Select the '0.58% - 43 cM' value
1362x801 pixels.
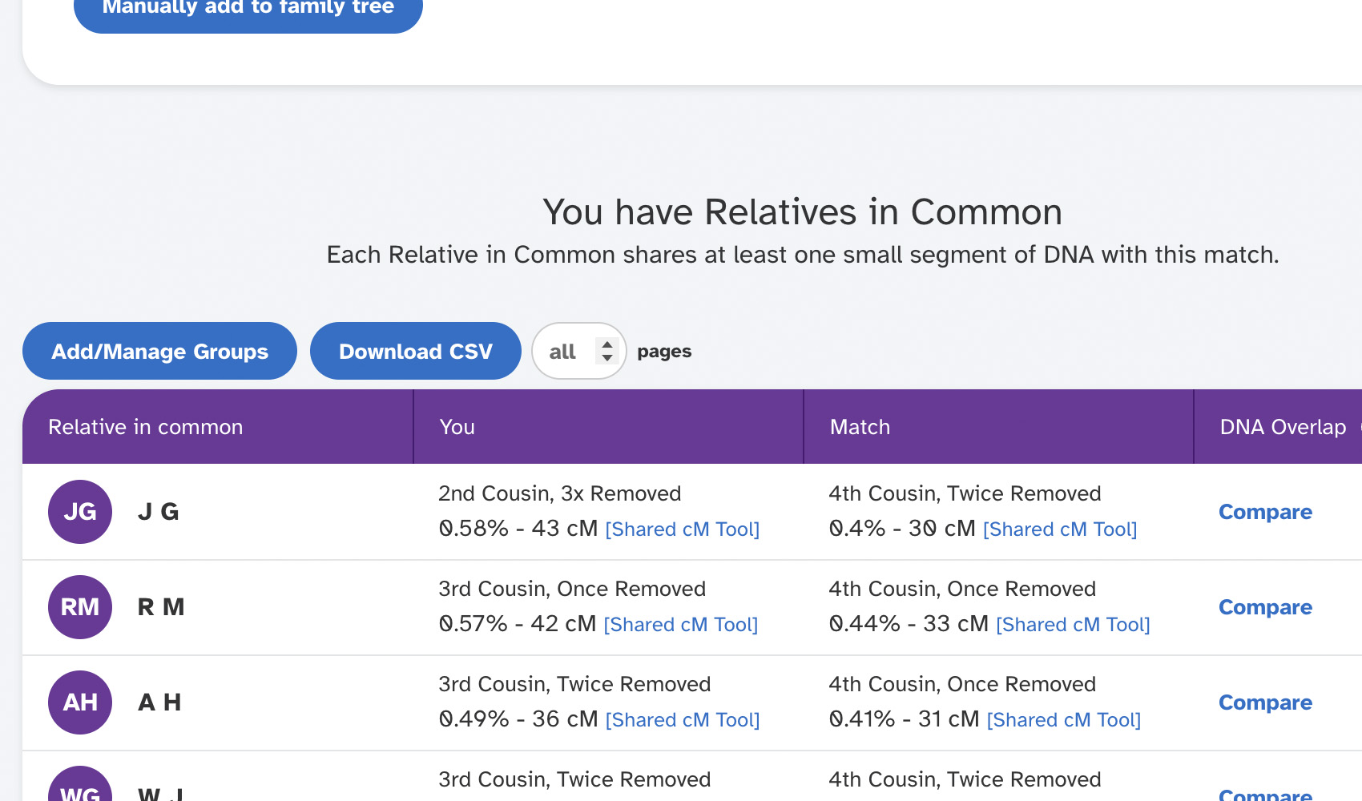pyautogui.click(x=518, y=529)
